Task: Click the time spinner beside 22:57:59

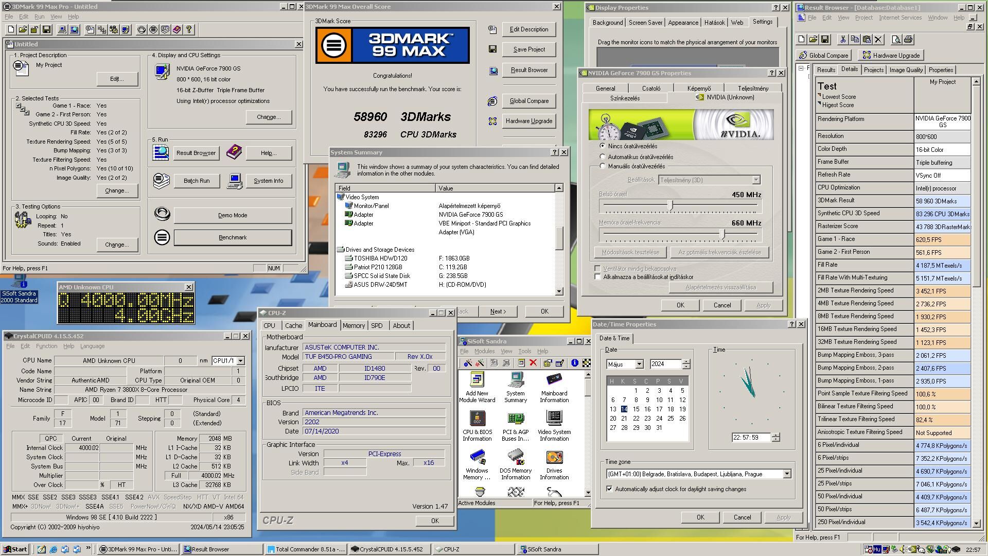Action: coord(775,438)
